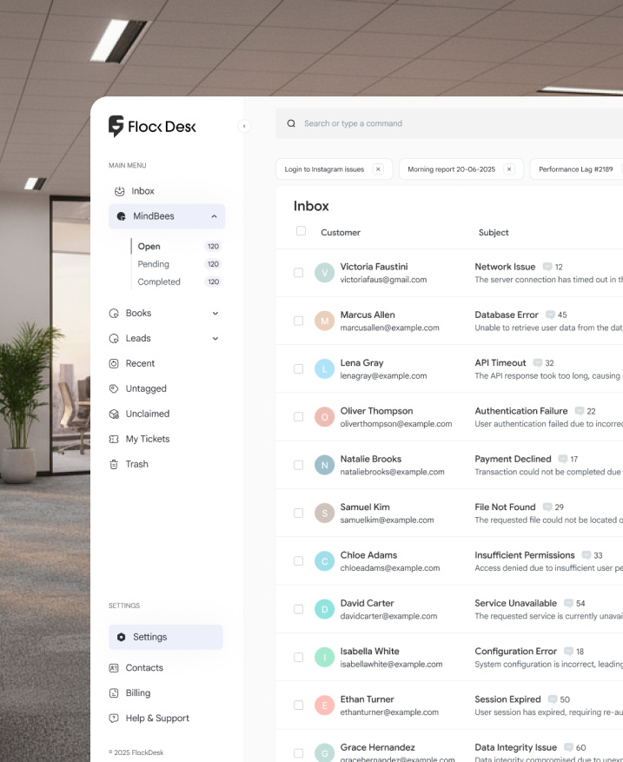
Task: Switch to Performance Lag #2189 tab
Action: (576, 169)
